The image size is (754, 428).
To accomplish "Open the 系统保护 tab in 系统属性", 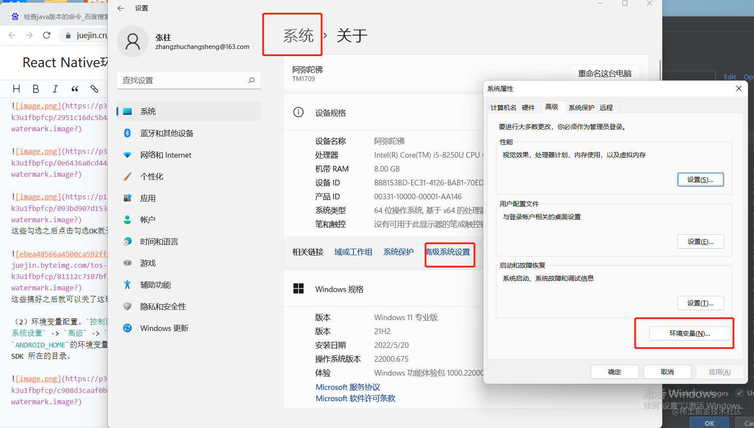I will (x=581, y=107).
